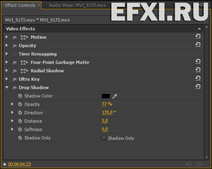The image size is (212, 169).
Task: Click the playhead marker icon near timecode
Action: [x=5, y=164]
